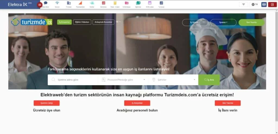Open the pink folder toolbar icon
Screen dimensions: 278x134
(127, 3)
